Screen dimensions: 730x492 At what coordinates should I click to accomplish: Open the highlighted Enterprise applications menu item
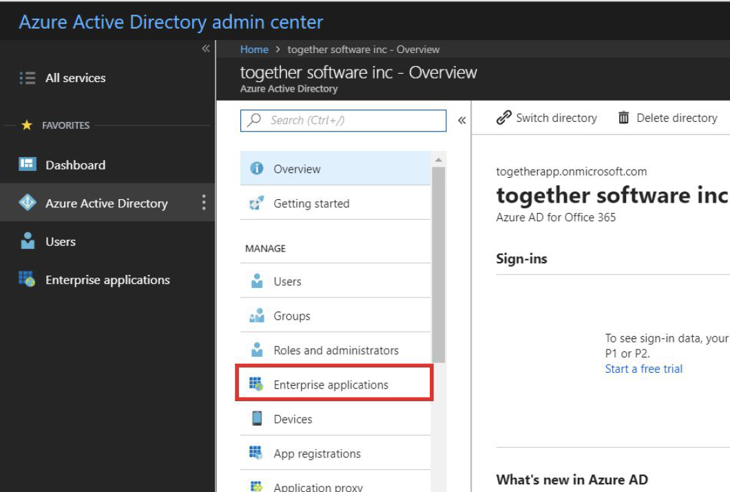[x=331, y=385]
